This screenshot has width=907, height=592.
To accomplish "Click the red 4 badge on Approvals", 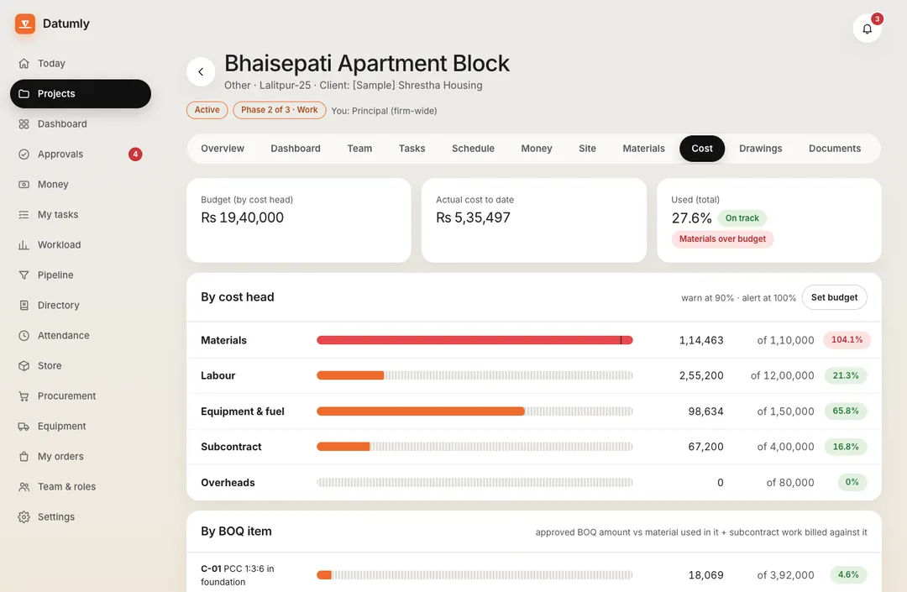I will 135,155.
